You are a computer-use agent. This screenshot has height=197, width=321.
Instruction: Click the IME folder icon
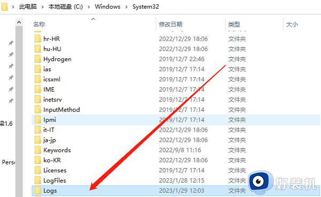pos(37,89)
